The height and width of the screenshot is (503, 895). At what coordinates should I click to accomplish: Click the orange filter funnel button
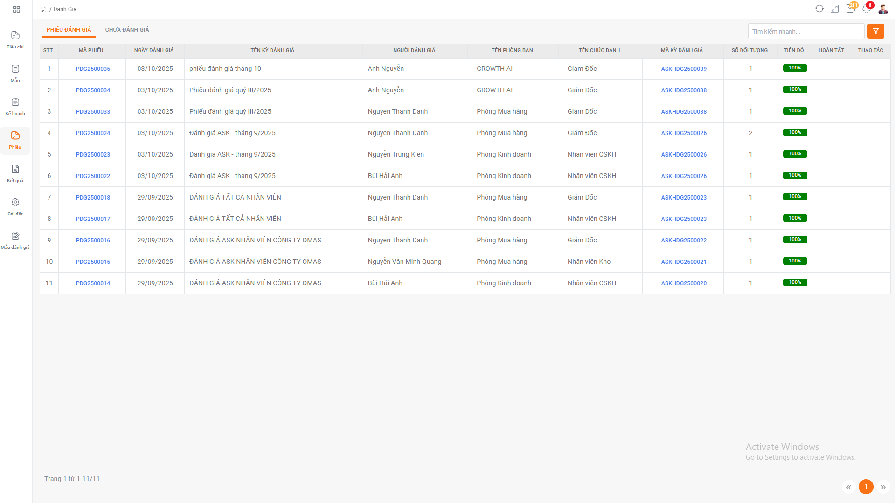[875, 31]
